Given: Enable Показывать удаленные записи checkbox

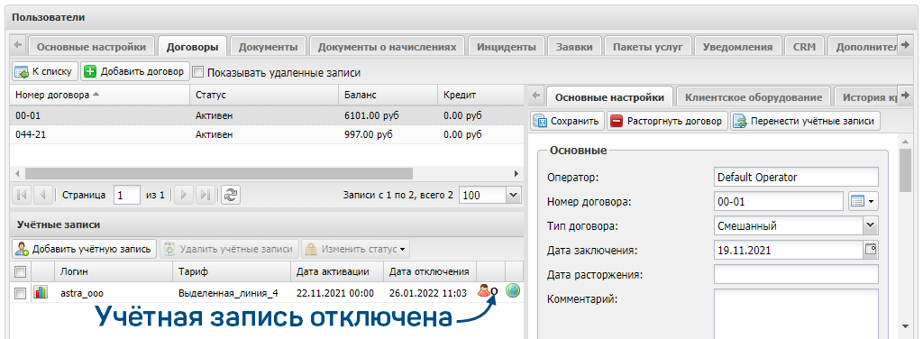Looking at the screenshot, I should (197, 72).
